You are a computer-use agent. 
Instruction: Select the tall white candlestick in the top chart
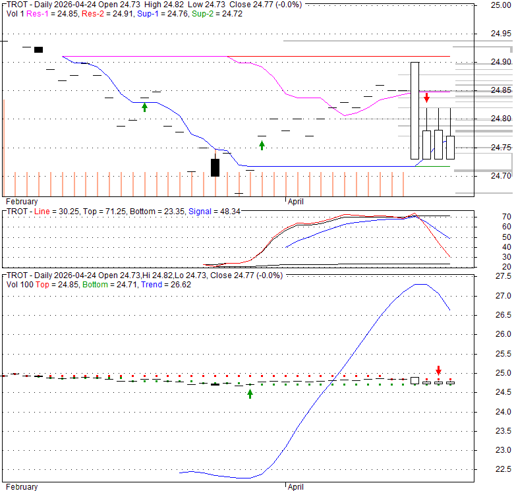(414, 110)
